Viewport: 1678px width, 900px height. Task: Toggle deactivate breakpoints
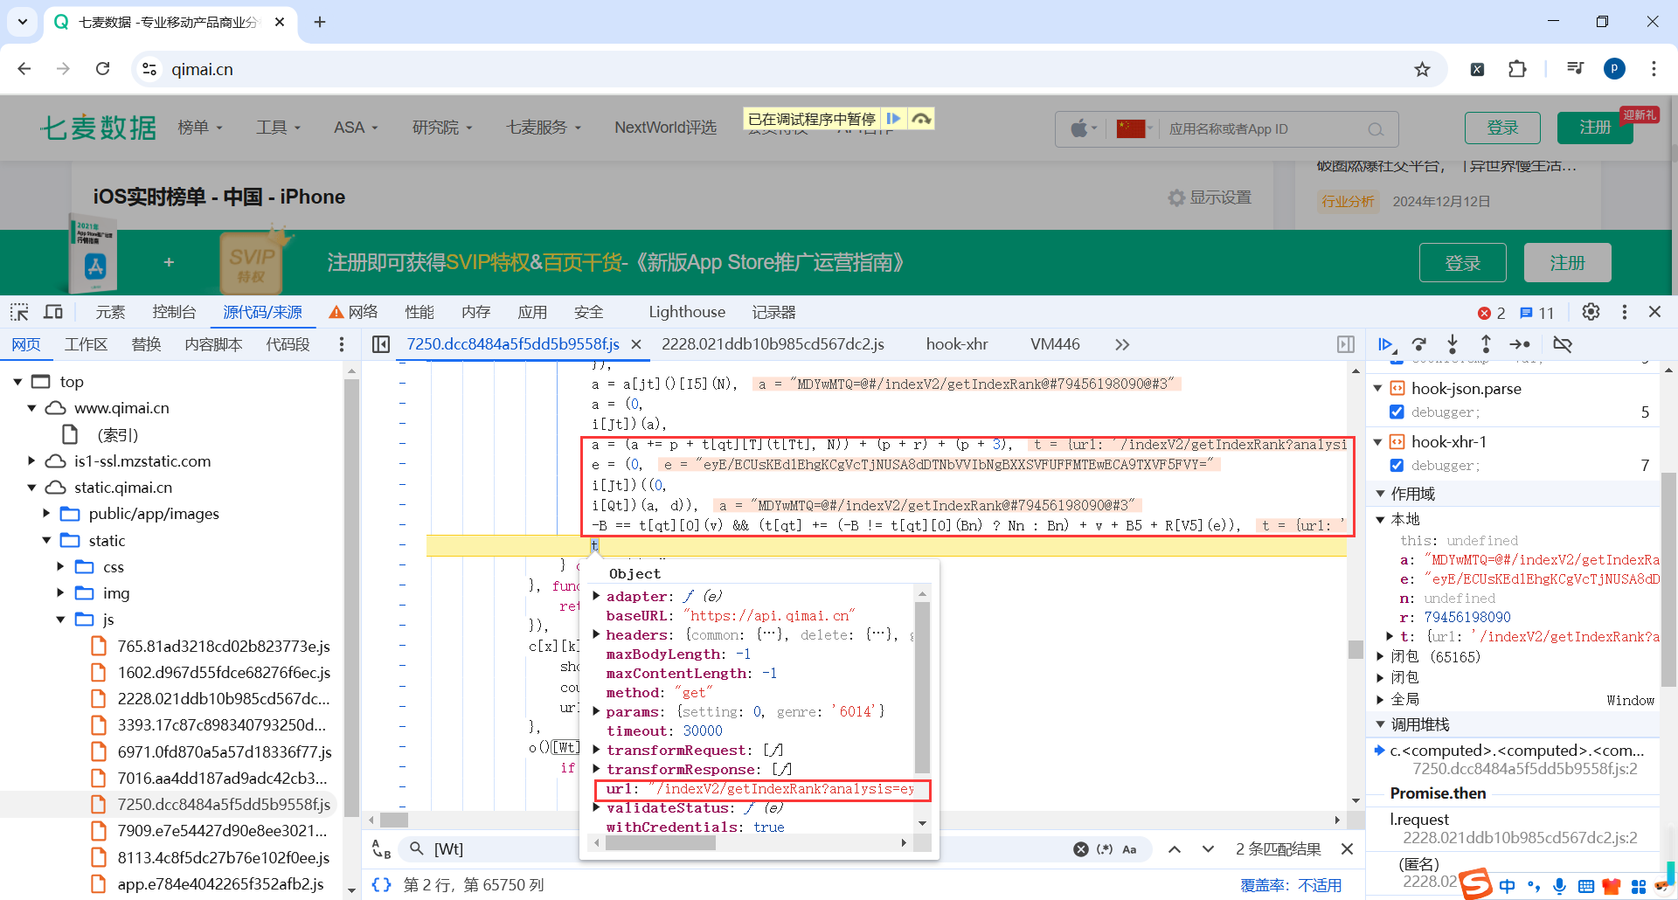coord(1563,344)
